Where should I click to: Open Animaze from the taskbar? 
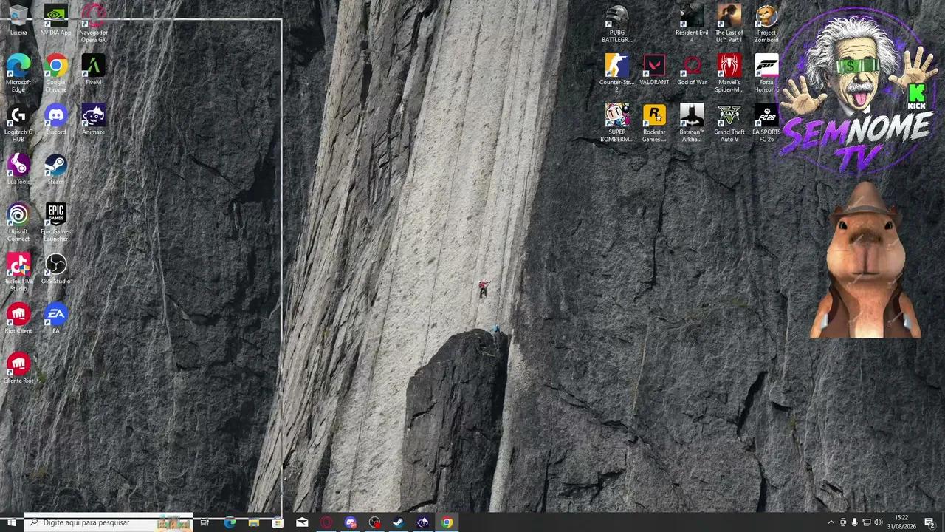click(x=423, y=522)
